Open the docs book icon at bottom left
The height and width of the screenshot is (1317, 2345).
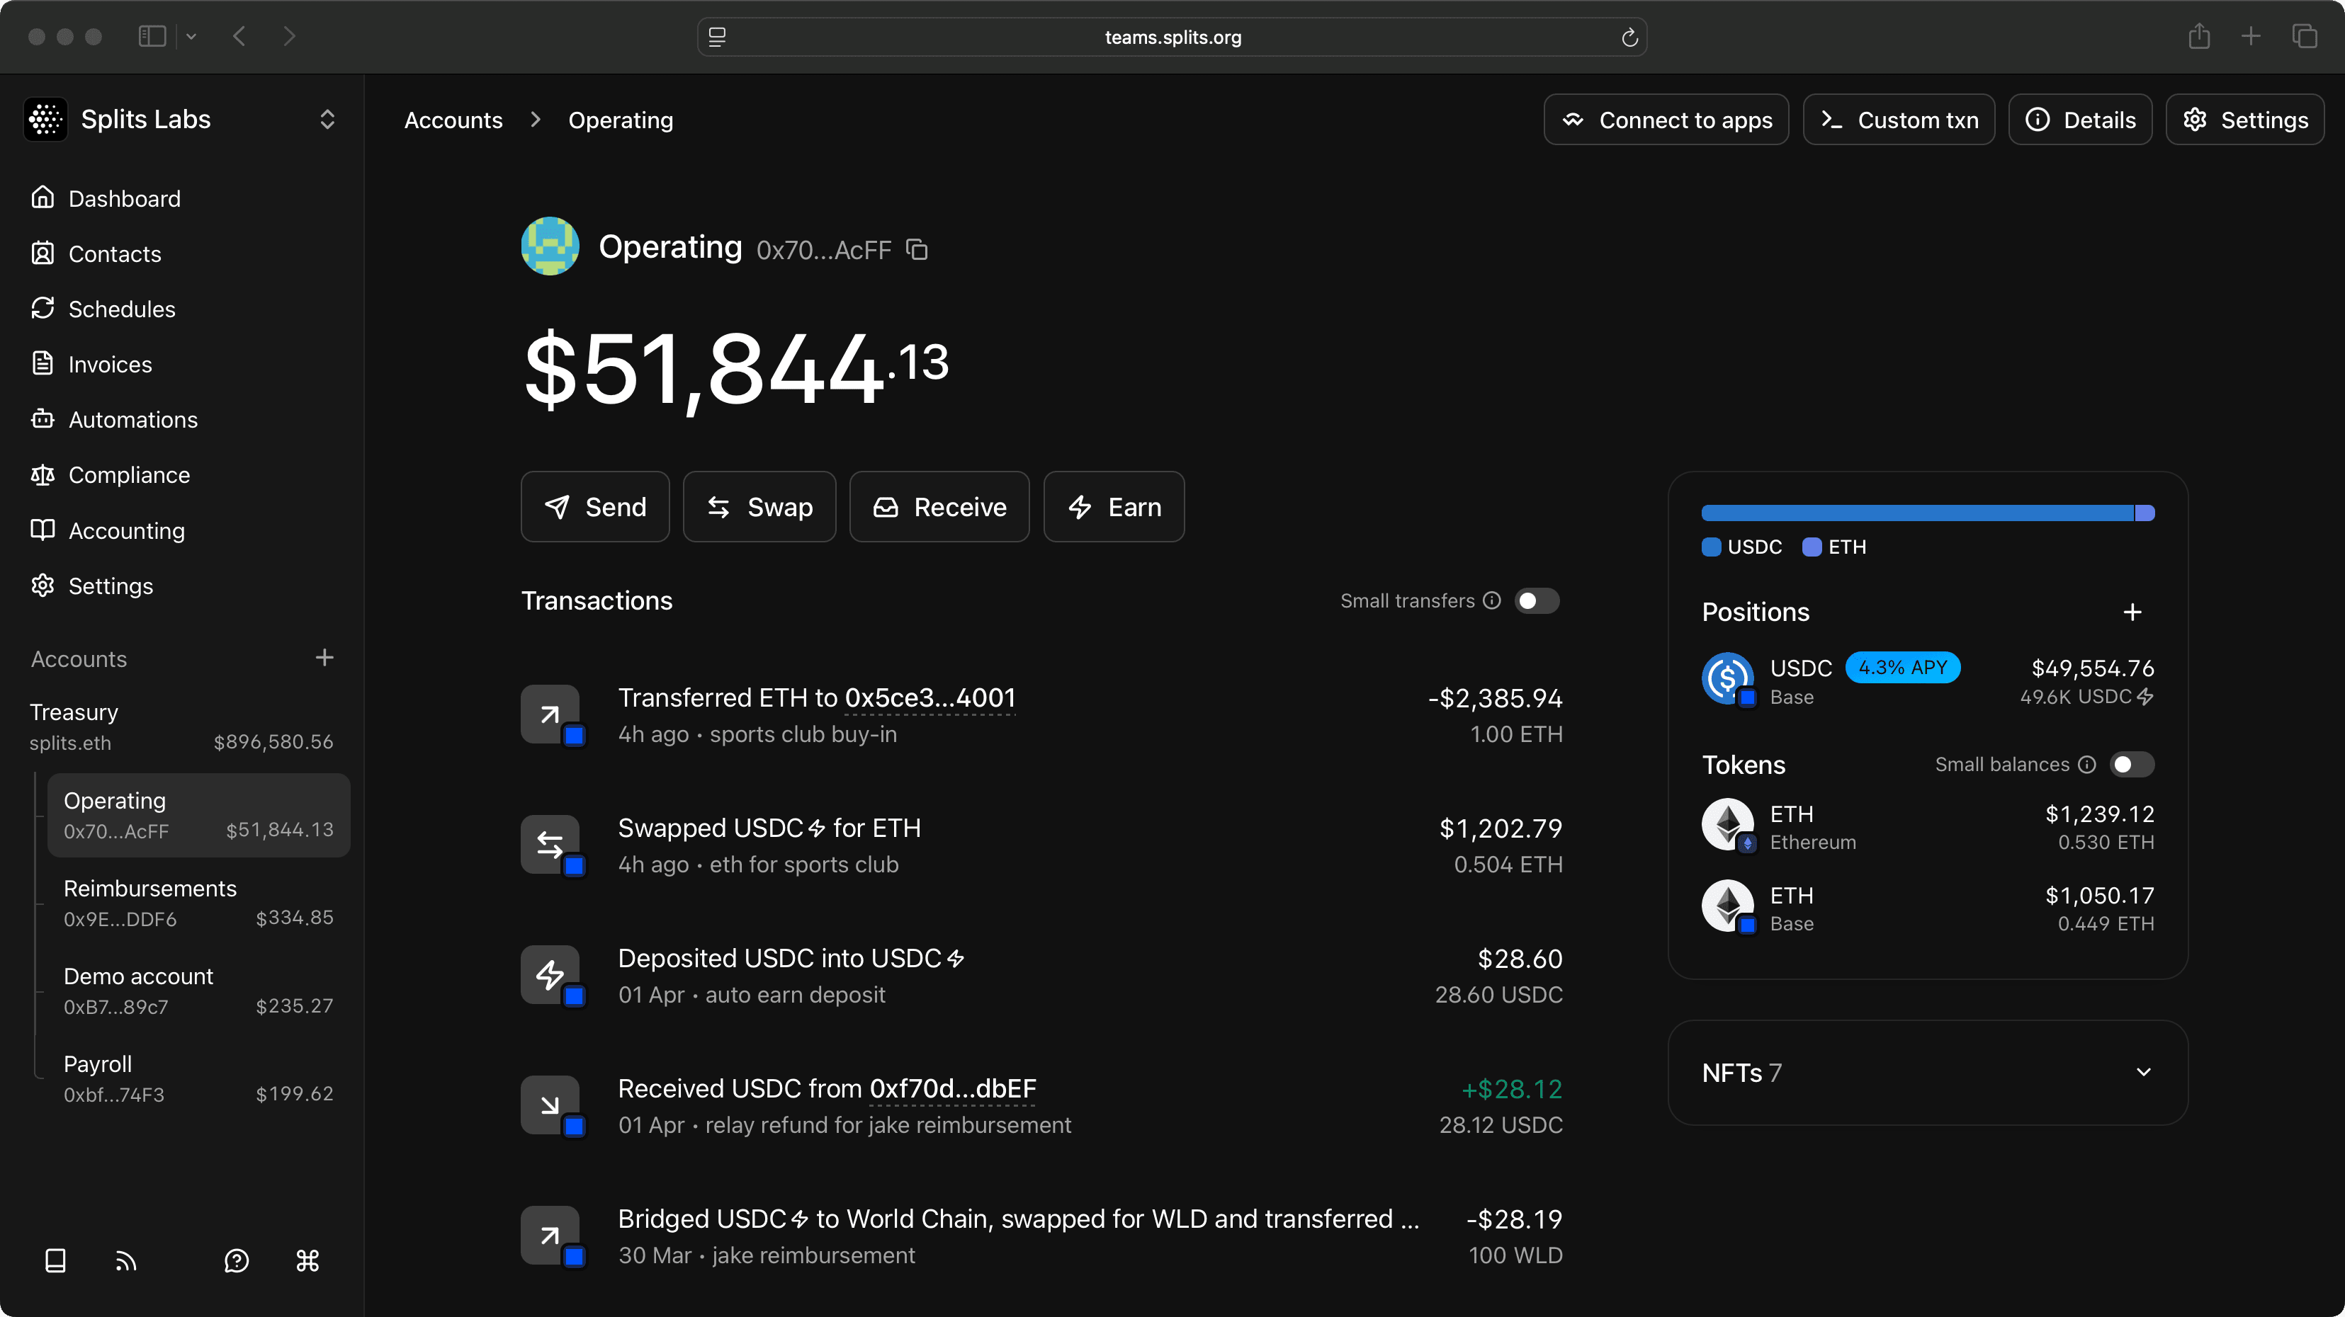pos(55,1260)
